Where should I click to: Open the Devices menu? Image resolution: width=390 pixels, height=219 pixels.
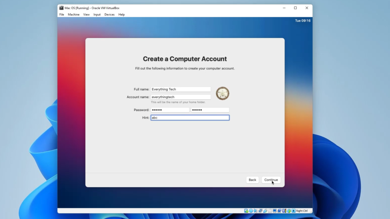pos(109,14)
